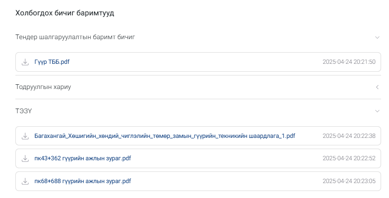
Task: Click timestamp 2025-04-24 20:22:52
Action: click(349, 158)
